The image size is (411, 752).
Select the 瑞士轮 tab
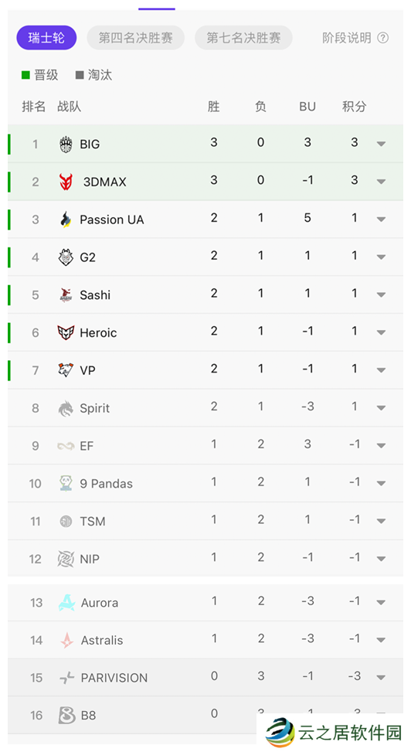coord(46,38)
